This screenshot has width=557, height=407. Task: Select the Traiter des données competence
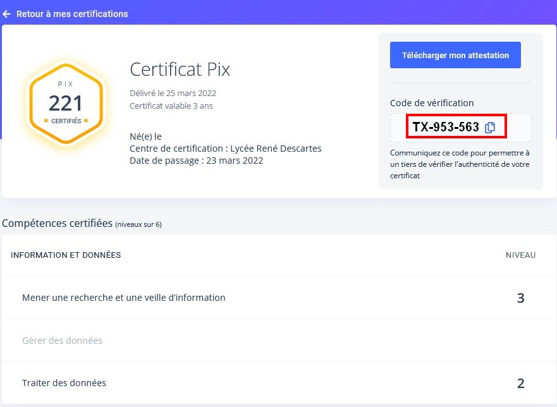(x=64, y=382)
